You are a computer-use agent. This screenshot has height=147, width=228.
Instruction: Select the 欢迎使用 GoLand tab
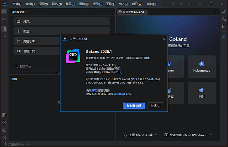[x=133, y=12]
